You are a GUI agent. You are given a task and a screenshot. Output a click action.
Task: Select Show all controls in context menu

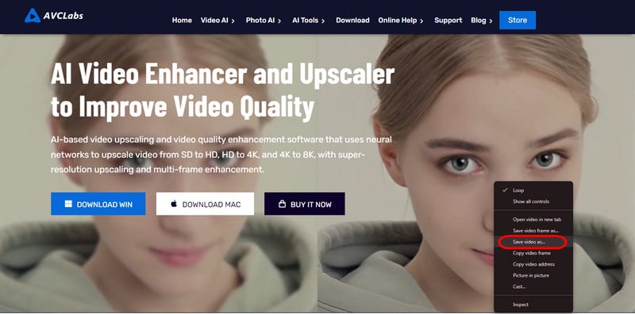533,201
